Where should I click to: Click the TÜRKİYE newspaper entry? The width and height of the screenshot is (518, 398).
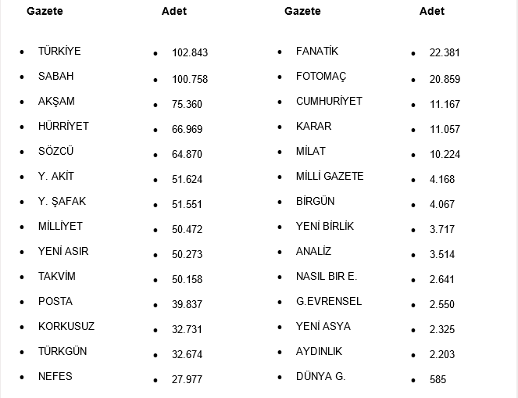(59, 51)
